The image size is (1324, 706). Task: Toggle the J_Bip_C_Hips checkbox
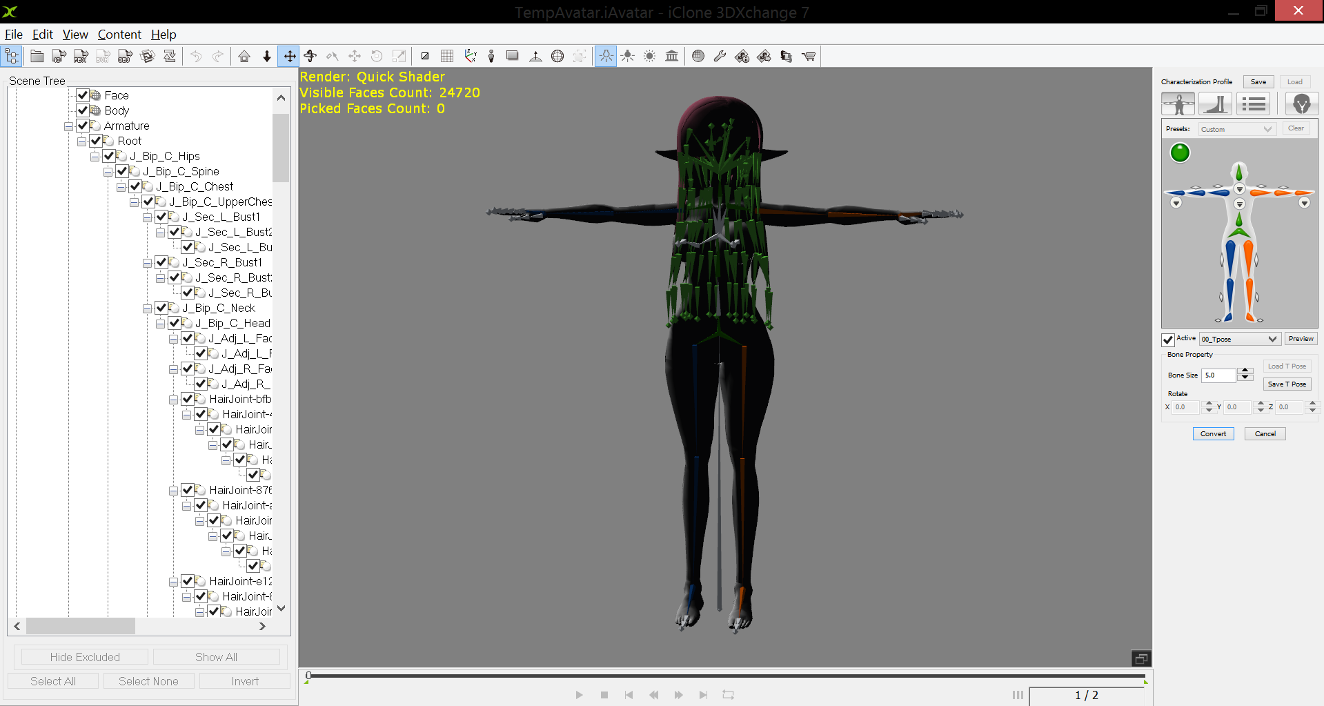click(x=109, y=156)
